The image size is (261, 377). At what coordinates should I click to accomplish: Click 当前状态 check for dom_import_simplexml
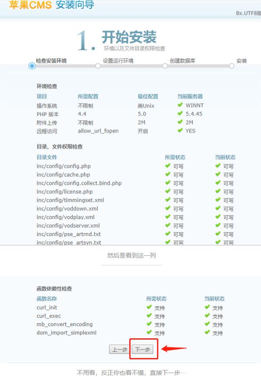point(208,332)
